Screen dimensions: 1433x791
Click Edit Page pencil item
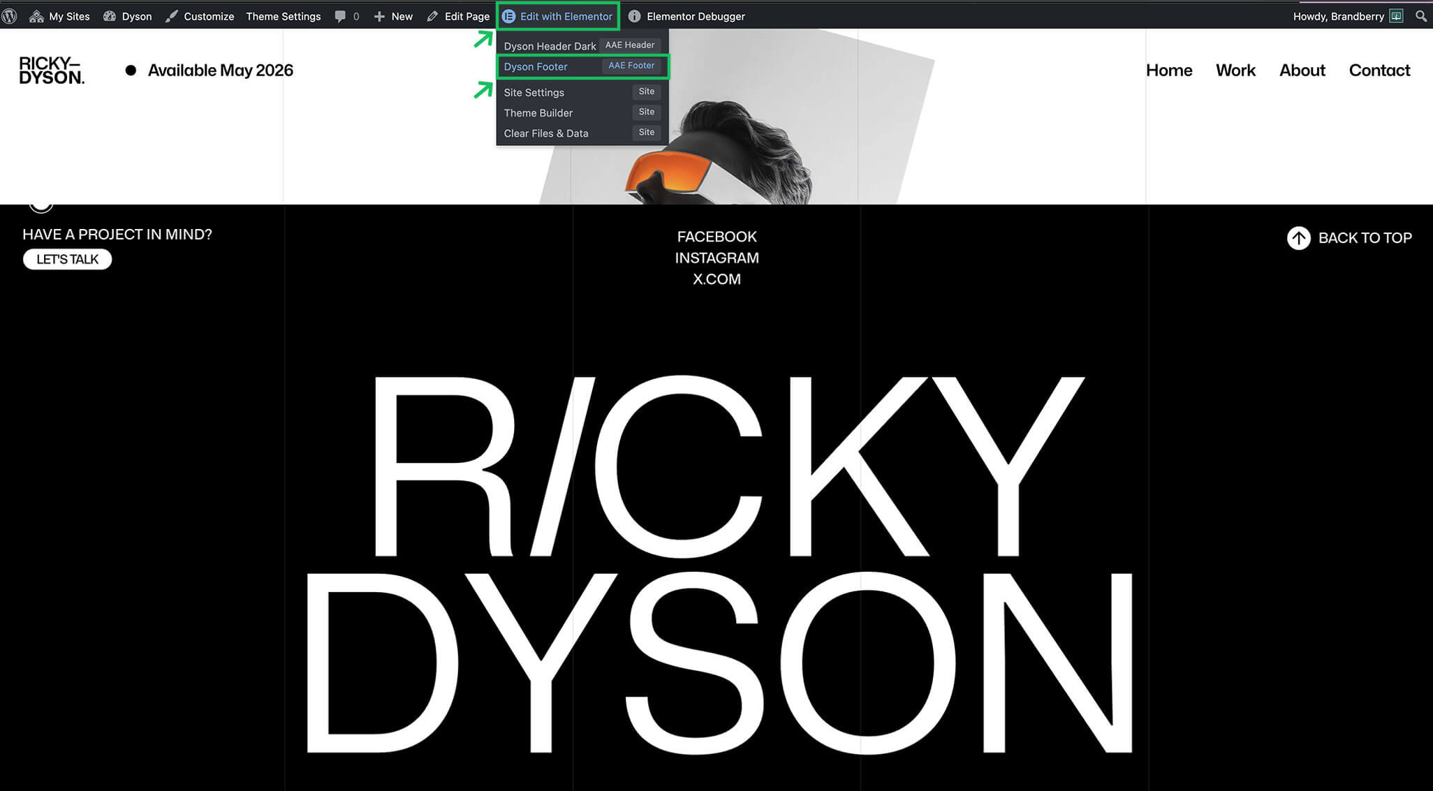458,16
